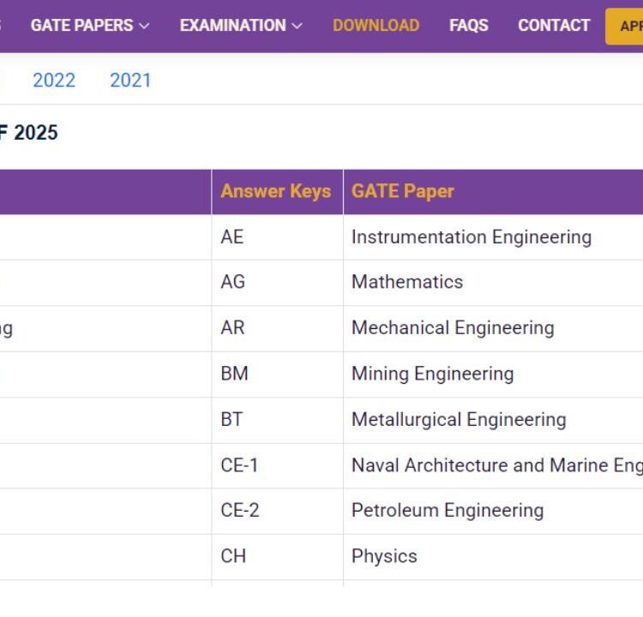
Task: Open the CH answer key
Action: pos(233,556)
